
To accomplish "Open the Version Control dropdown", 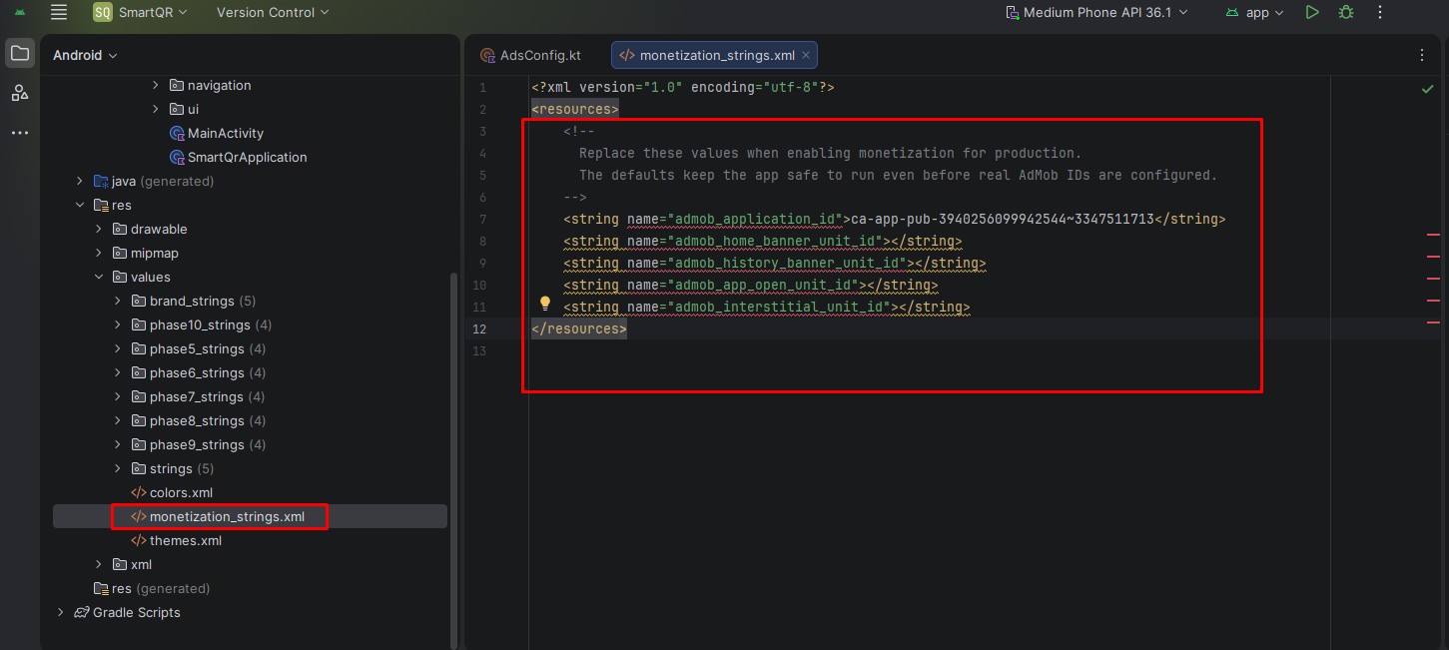I will [x=272, y=12].
